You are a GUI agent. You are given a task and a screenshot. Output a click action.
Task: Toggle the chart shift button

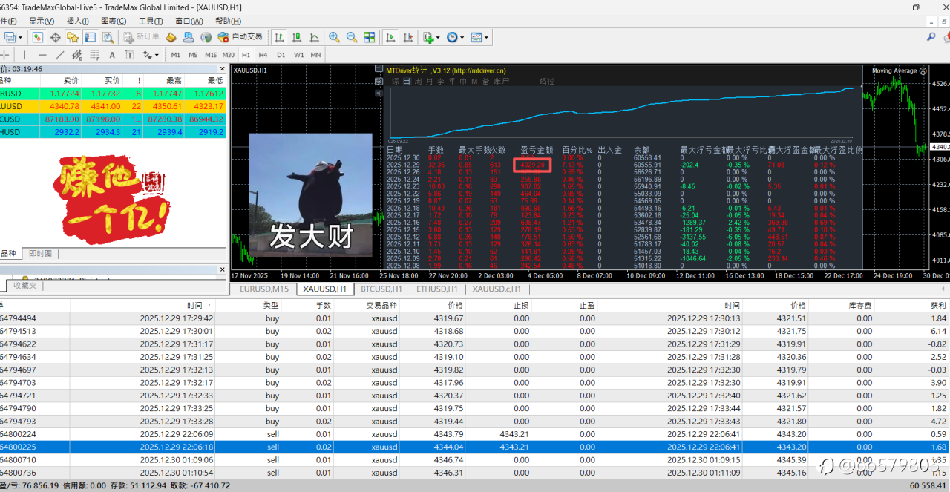(407, 37)
